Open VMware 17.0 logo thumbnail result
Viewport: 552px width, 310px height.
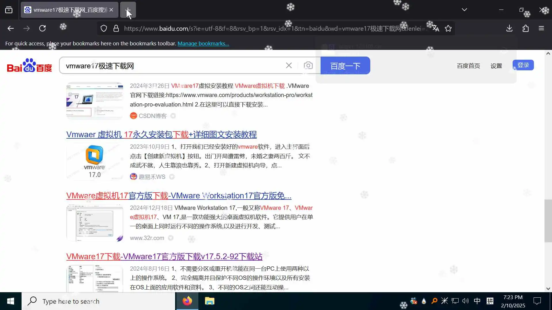(x=95, y=162)
